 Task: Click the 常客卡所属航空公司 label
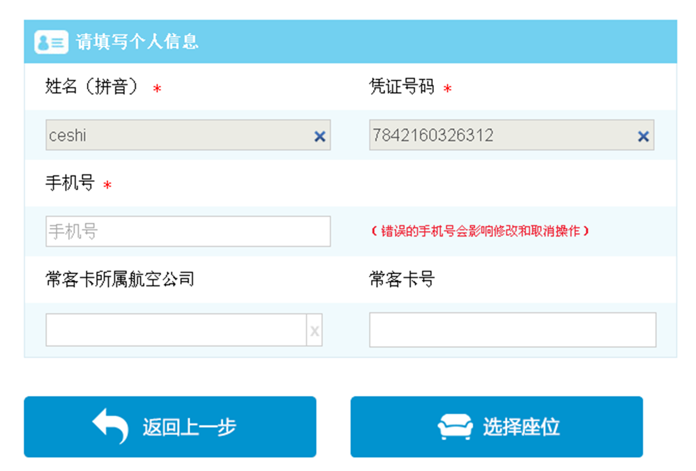[120, 279]
